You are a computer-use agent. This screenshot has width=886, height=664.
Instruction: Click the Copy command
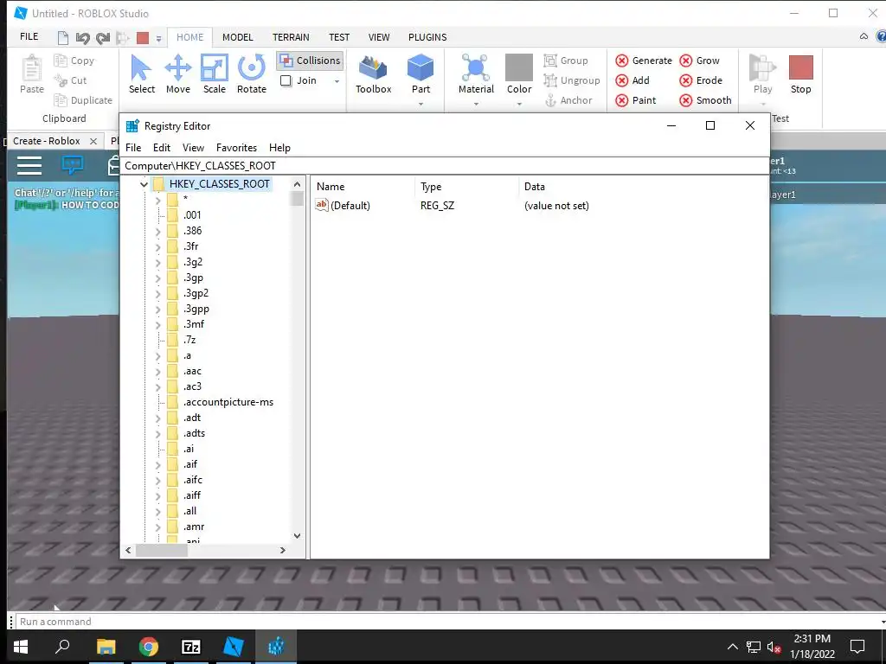[x=74, y=61]
